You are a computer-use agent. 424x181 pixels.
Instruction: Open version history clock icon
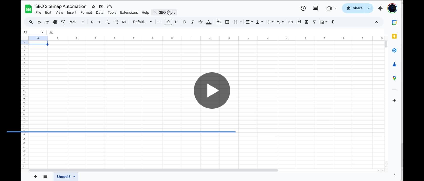point(303,8)
